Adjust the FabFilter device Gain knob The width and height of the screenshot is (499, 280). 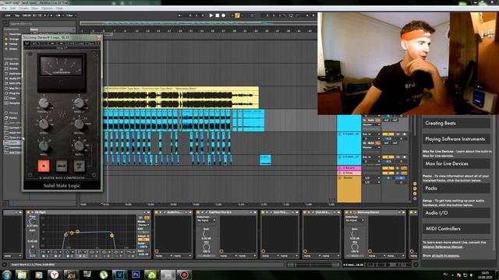[x=206, y=234]
